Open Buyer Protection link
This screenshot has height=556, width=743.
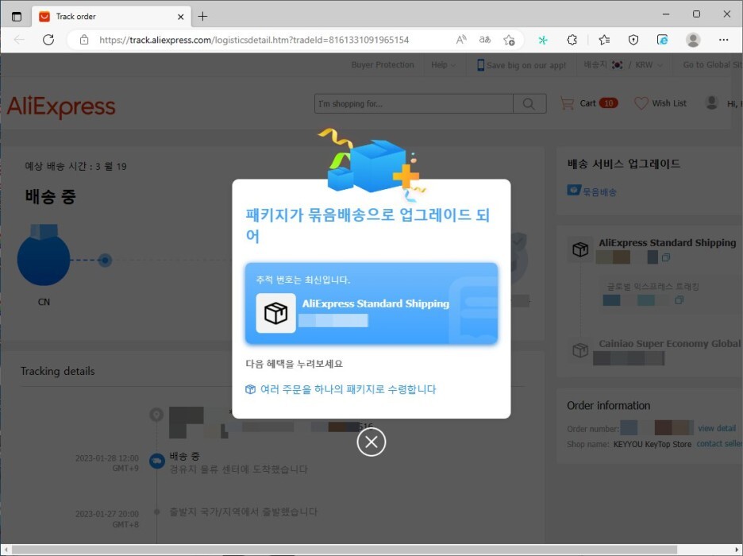pos(383,65)
